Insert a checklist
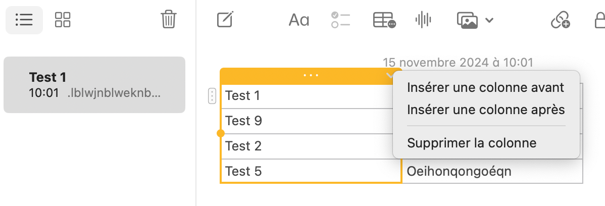 tap(341, 20)
